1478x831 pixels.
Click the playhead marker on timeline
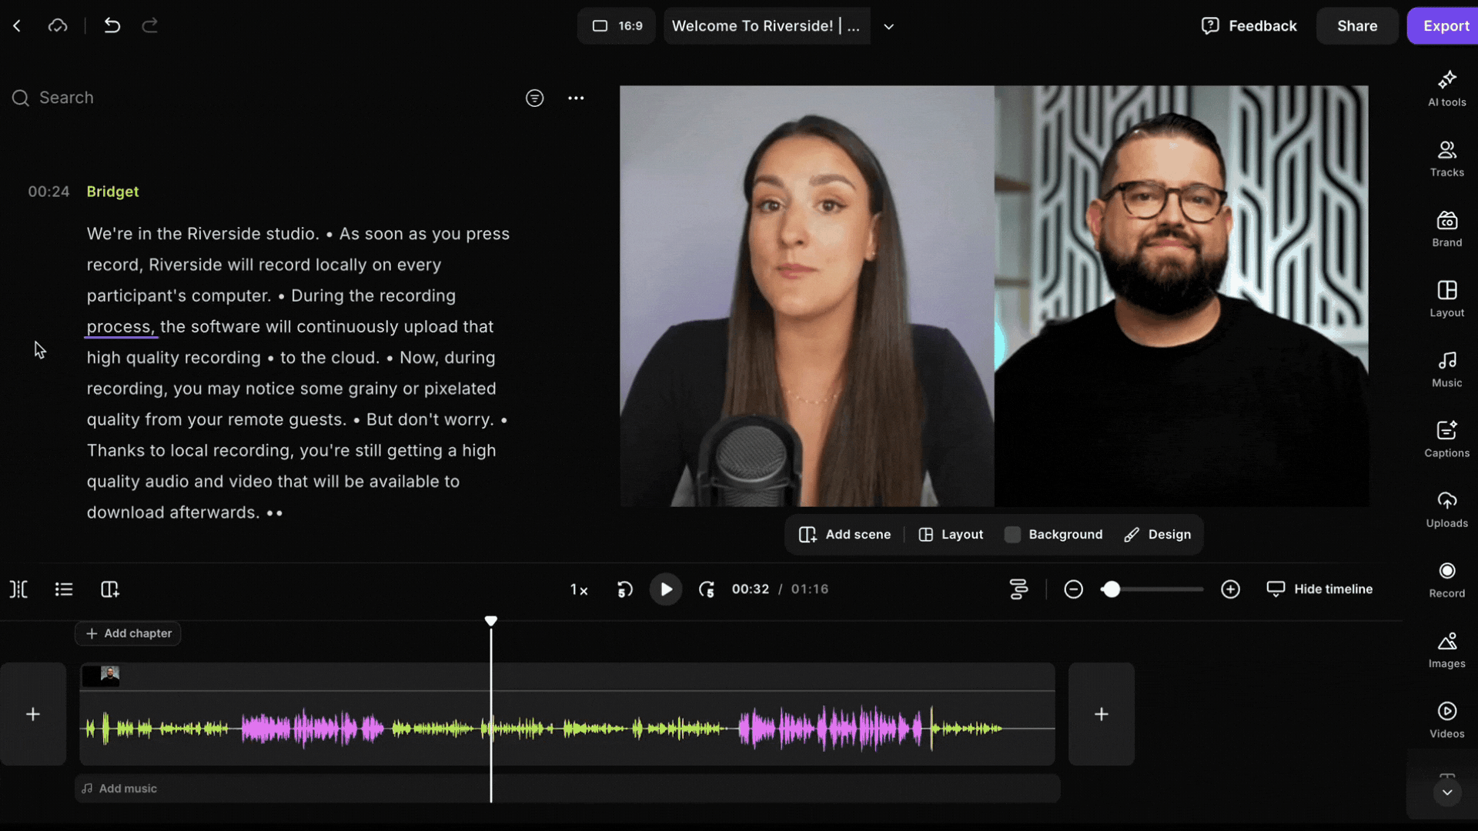tap(491, 621)
